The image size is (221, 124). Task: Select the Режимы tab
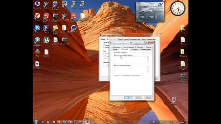(x=134, y=49)
